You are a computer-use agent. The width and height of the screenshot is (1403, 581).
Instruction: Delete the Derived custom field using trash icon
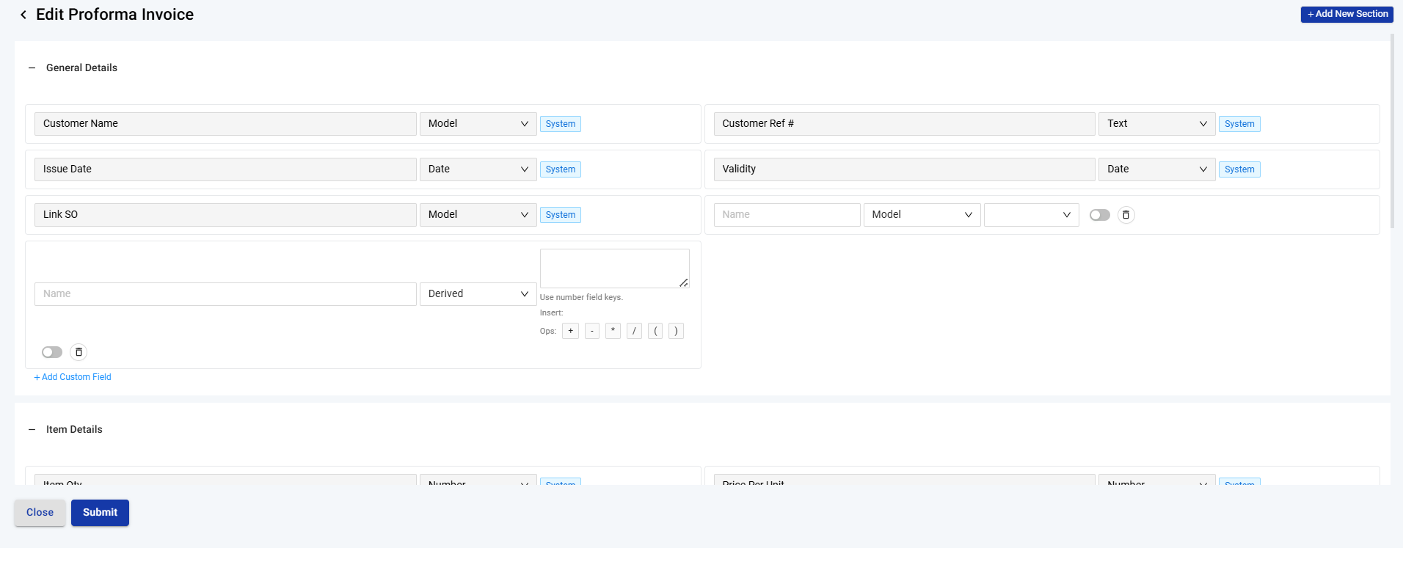79,352
